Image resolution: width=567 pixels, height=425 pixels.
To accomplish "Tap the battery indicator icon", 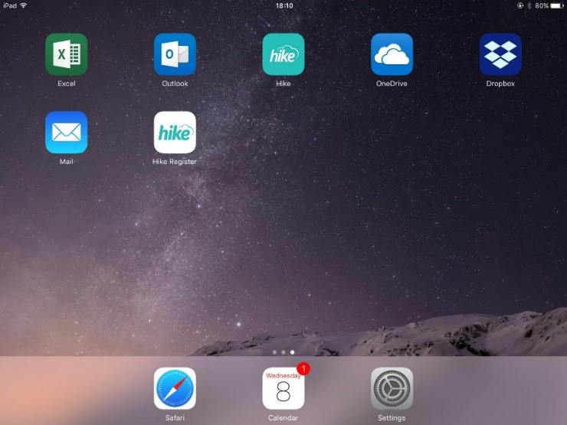I will (557, 5).
